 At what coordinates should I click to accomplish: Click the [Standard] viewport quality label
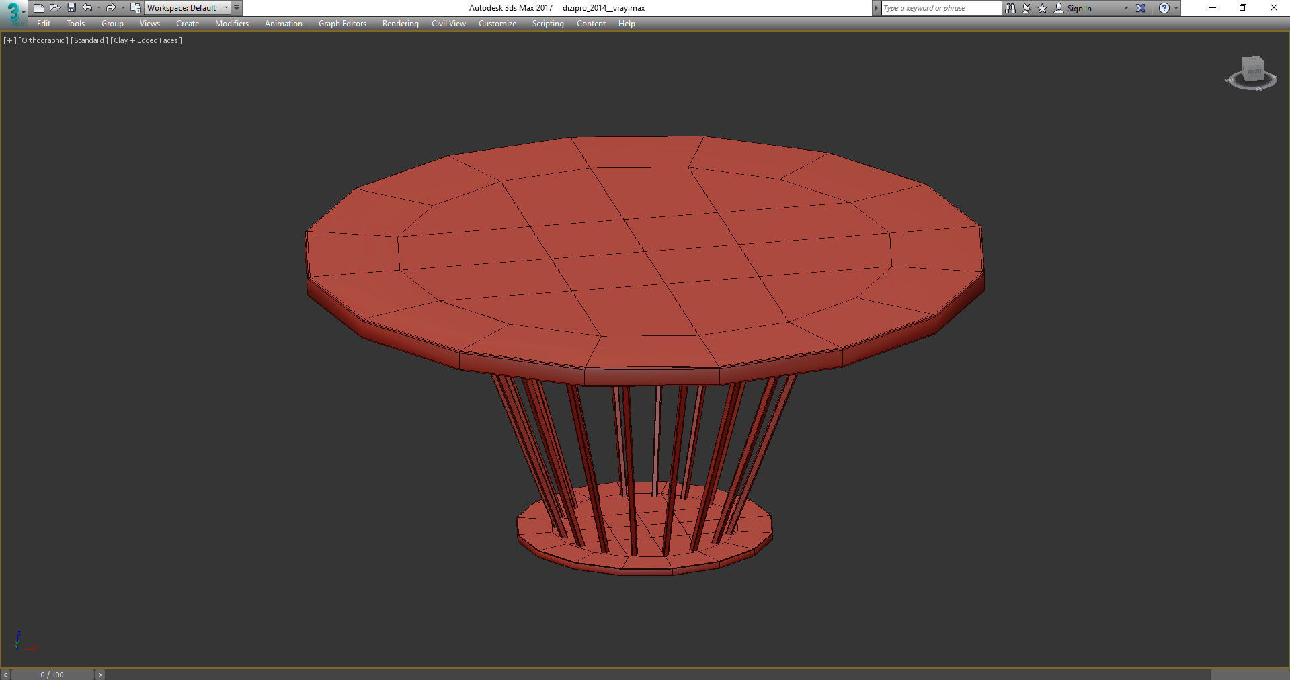pos(89,40)
